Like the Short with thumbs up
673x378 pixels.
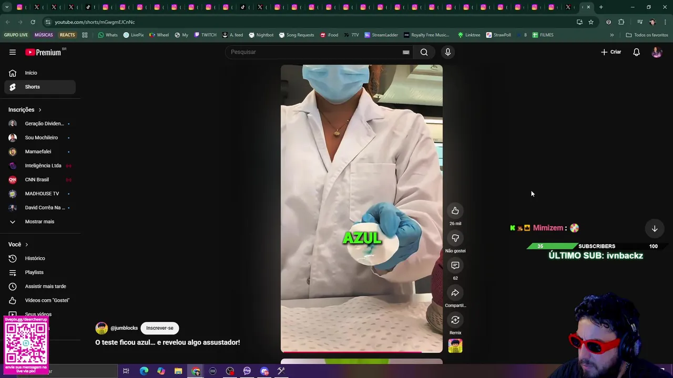pyautogui.click(x=455, y=211)
